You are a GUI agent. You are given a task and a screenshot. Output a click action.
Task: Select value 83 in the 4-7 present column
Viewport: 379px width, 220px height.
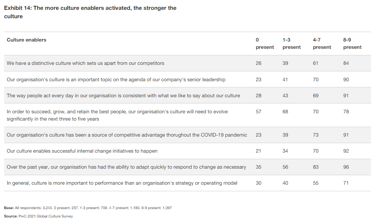point(315,167)
